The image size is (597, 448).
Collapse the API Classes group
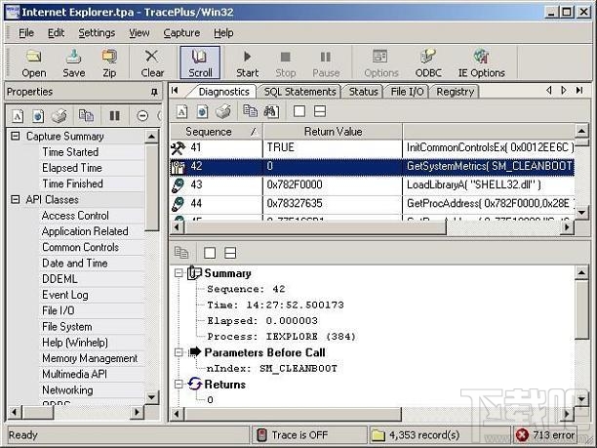click(x=16, y=199)
